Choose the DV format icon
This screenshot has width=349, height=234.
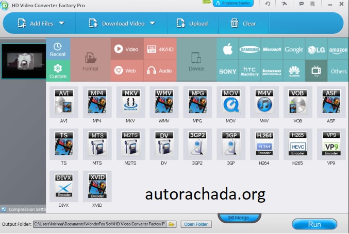(164, 144)
